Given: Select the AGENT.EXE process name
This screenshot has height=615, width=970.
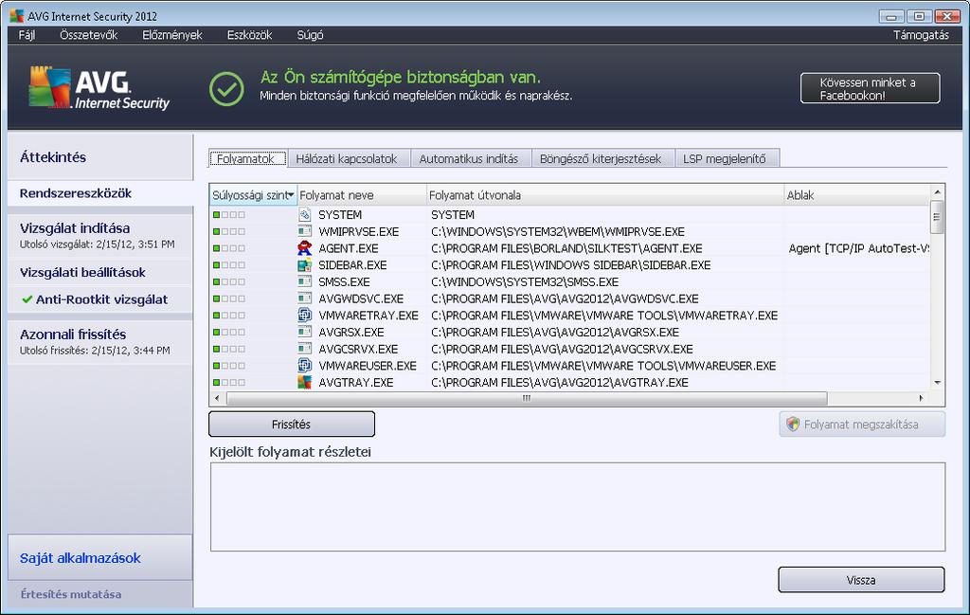Looking at the screenshot, I should point(349,248).
